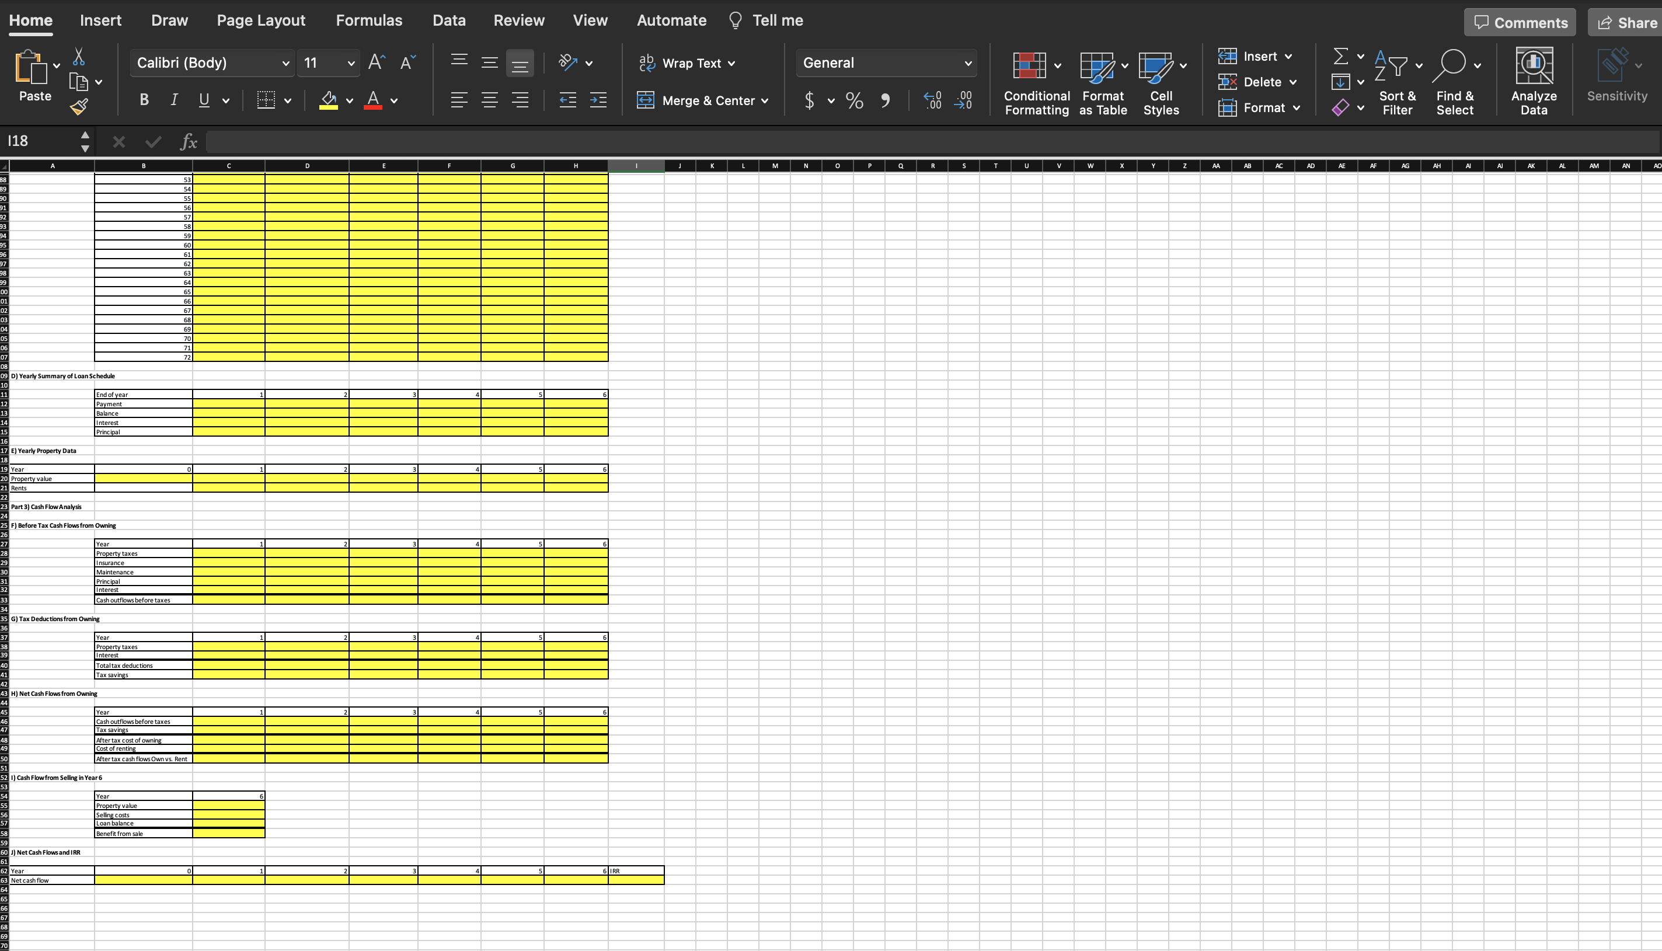Align text to middle of cell

[490, 62]
